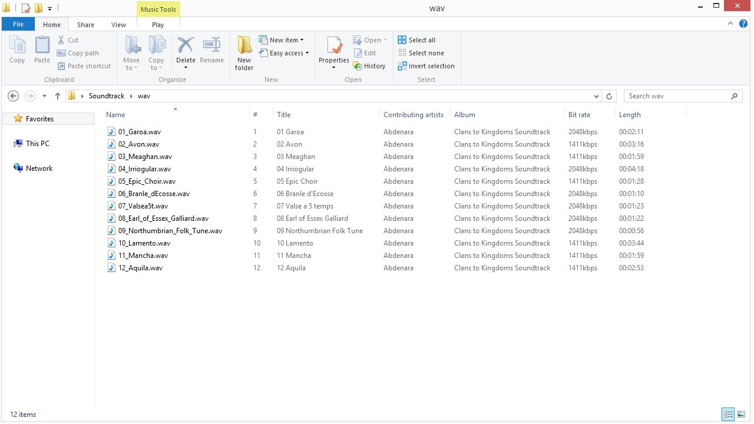Switch to the Play tab under Music Tools
754x424 pixels.
click(x=158, y=25)
